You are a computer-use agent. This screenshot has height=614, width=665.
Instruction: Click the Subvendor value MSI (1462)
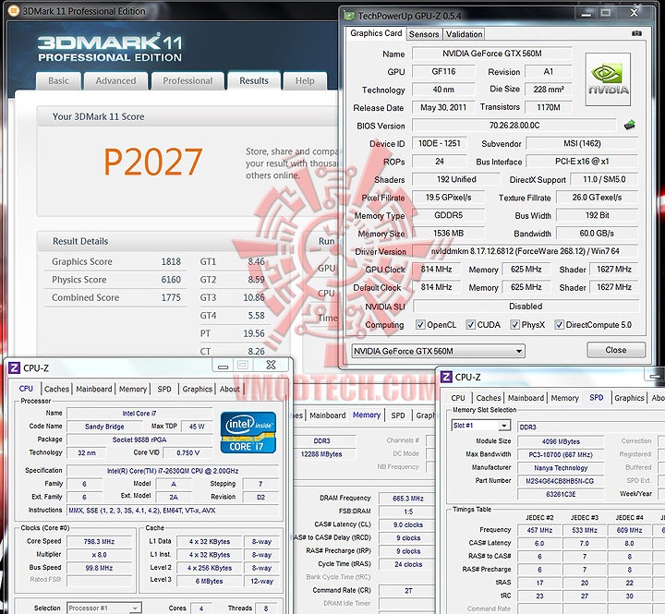tap(582, 143)
